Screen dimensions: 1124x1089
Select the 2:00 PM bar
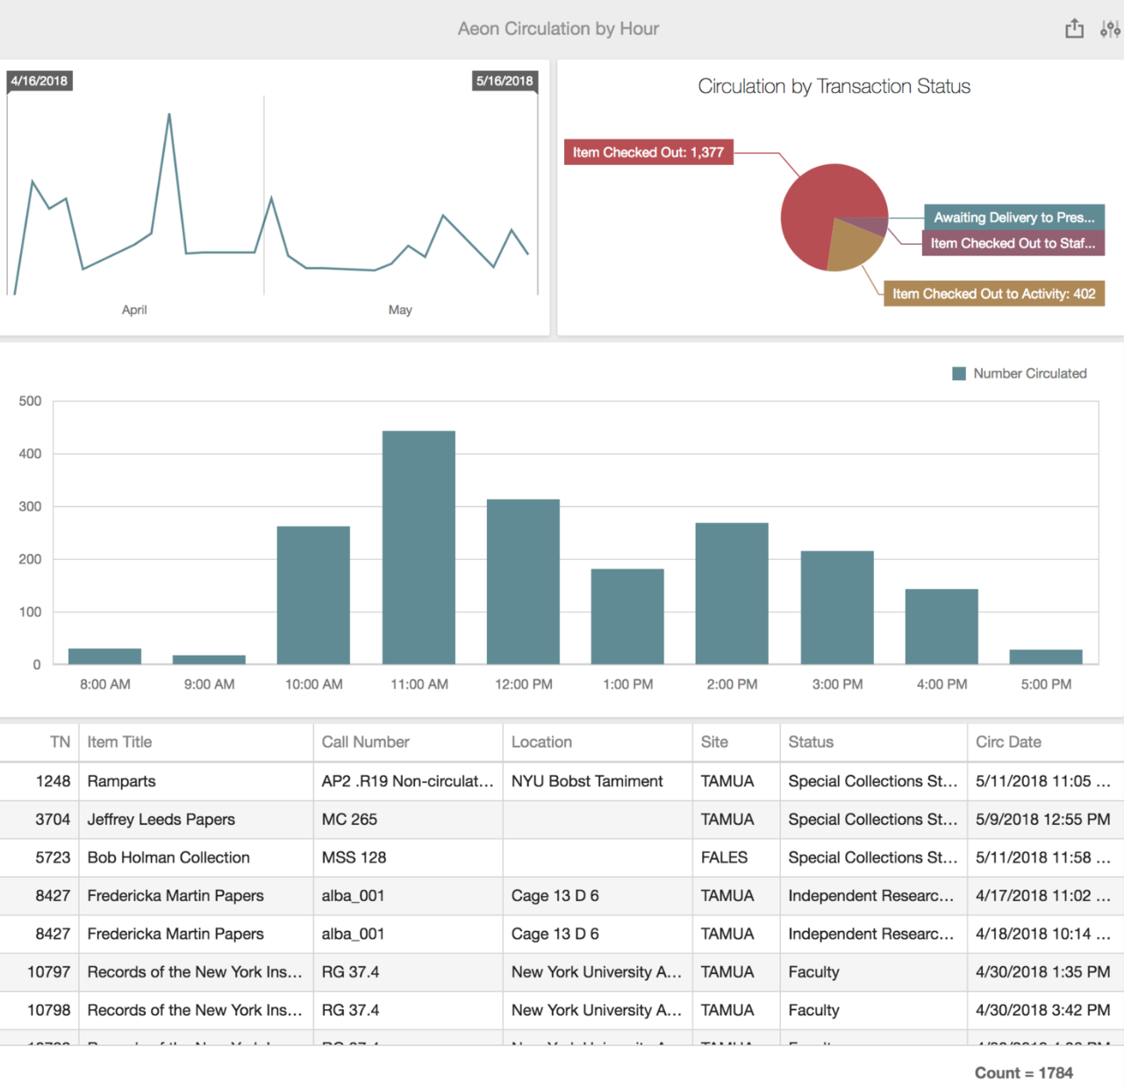tap(732, 593)
